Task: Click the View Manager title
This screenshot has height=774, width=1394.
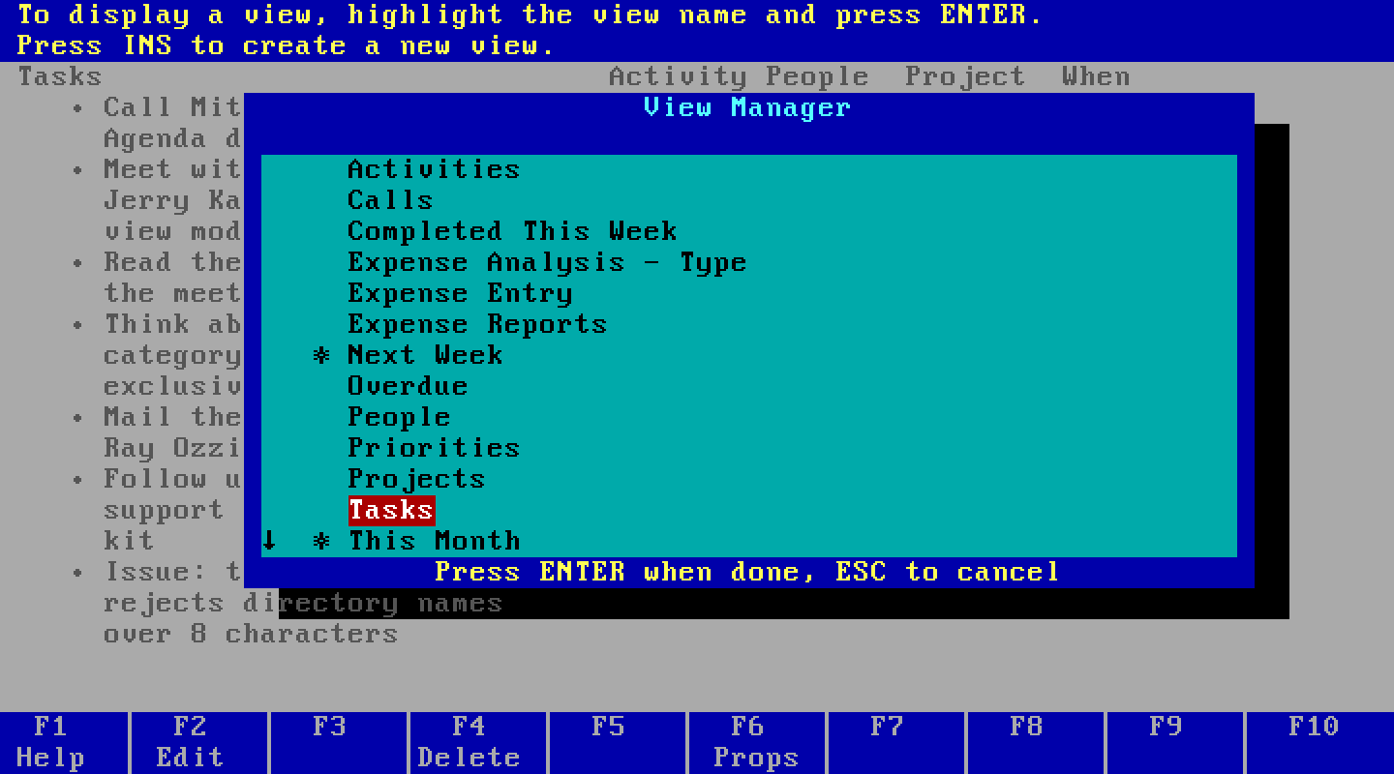Action: point(747,107)
